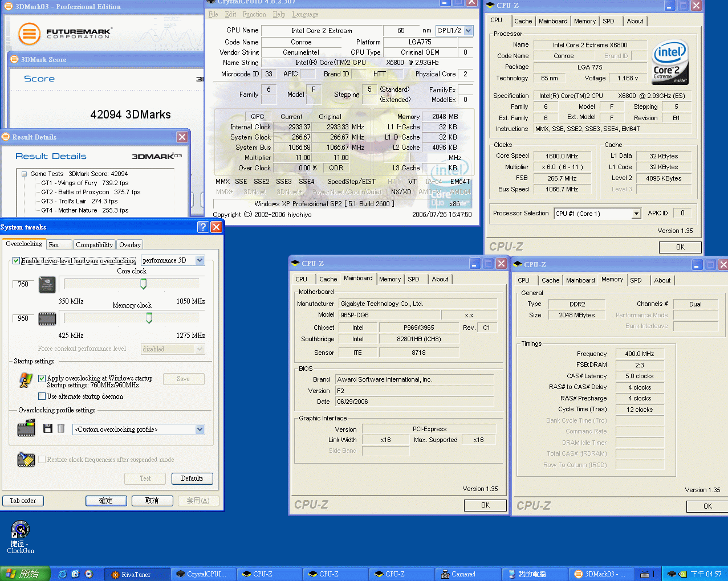Click the memory chip icon by Memory clock

point(47,319)
